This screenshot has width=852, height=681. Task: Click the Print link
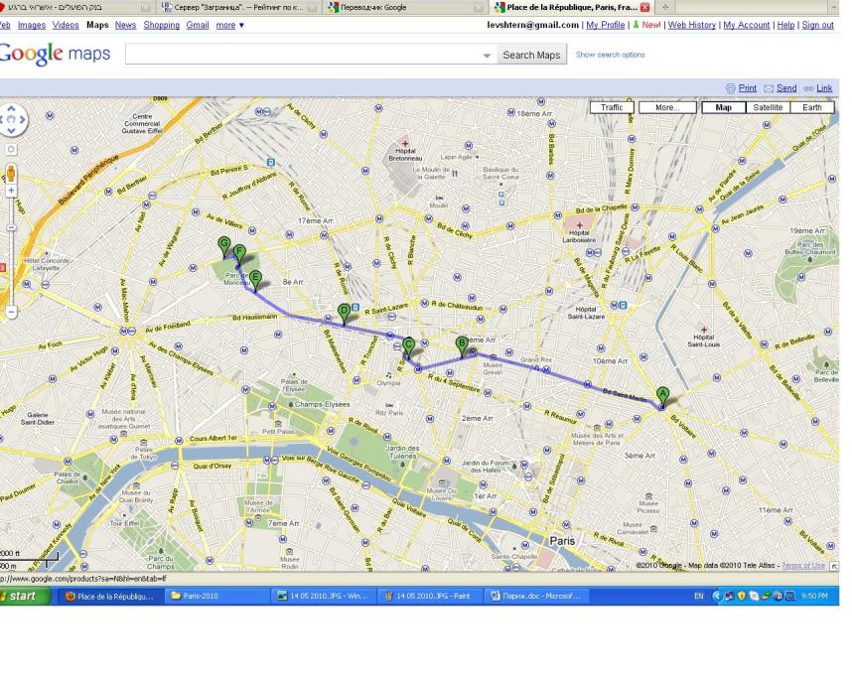coord(747,88)
